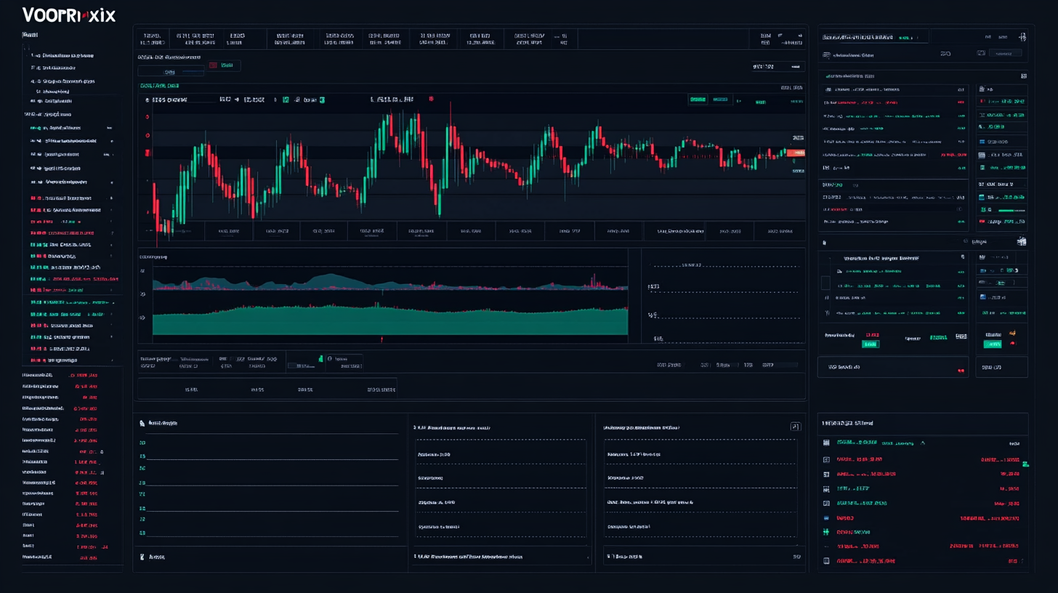1058x593 pixels.
Task: Click the red alert icon above the candlestick chart
Action: click(x=432, y=100)
